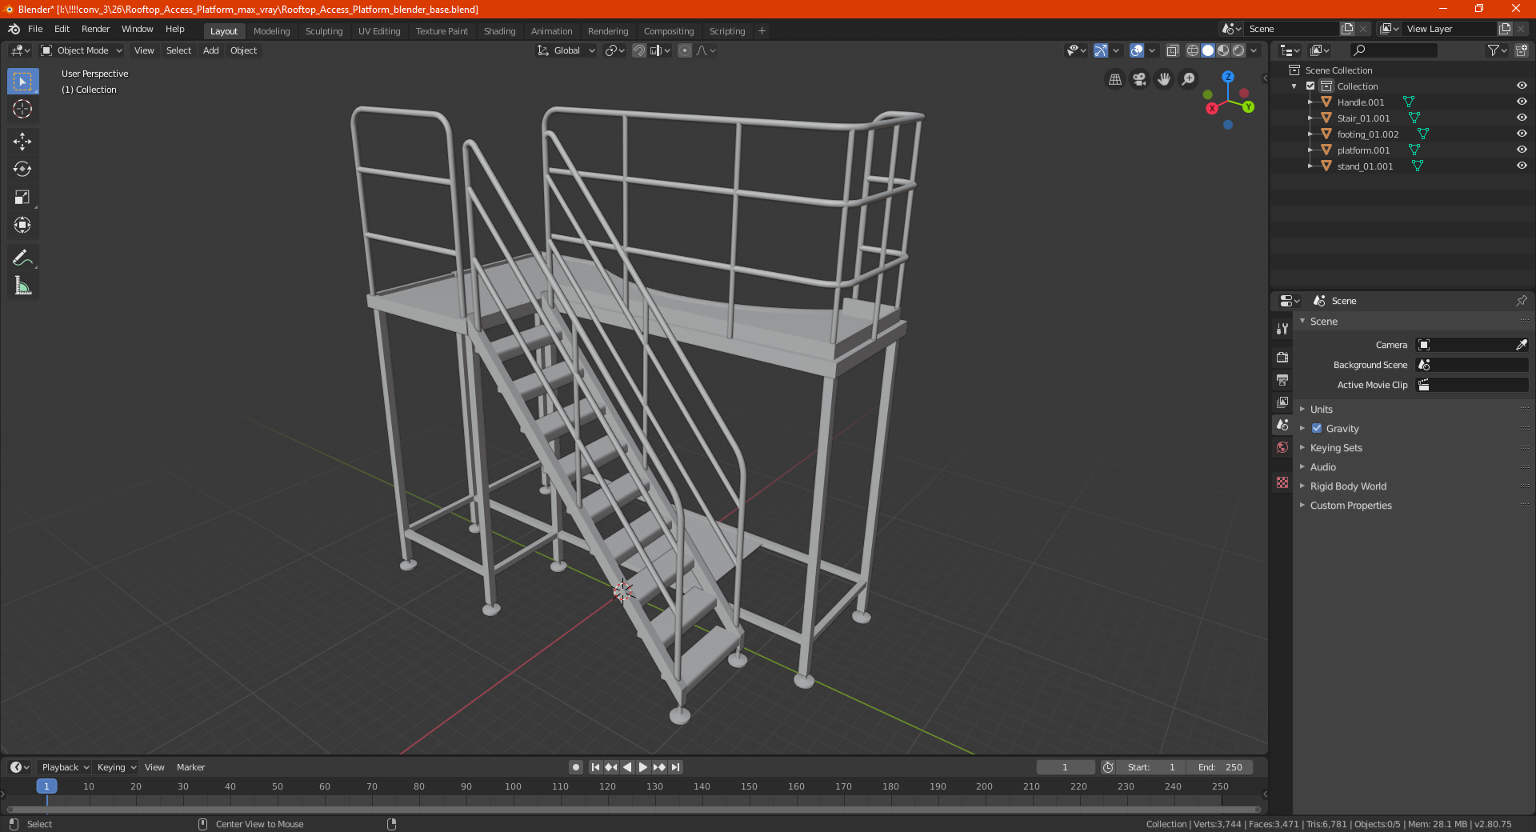This screenshot has height=832, width=1536.
Task: Open the World properties tab
Action: tap(1282, 447)
